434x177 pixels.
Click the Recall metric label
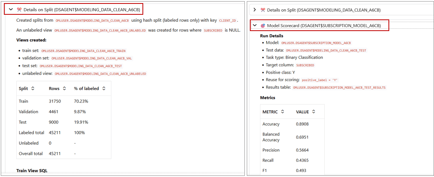(x=268, y=160)
